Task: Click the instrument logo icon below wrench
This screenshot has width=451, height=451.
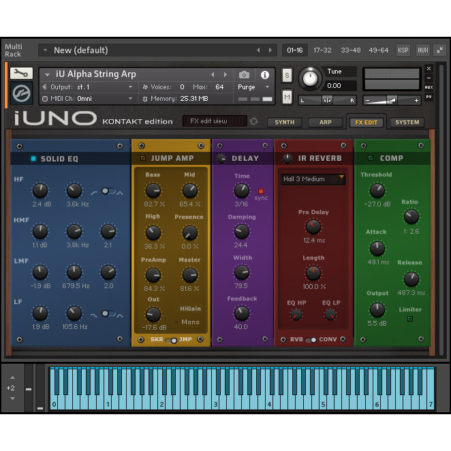Action: pyautogui.click(x=21, y=93)
